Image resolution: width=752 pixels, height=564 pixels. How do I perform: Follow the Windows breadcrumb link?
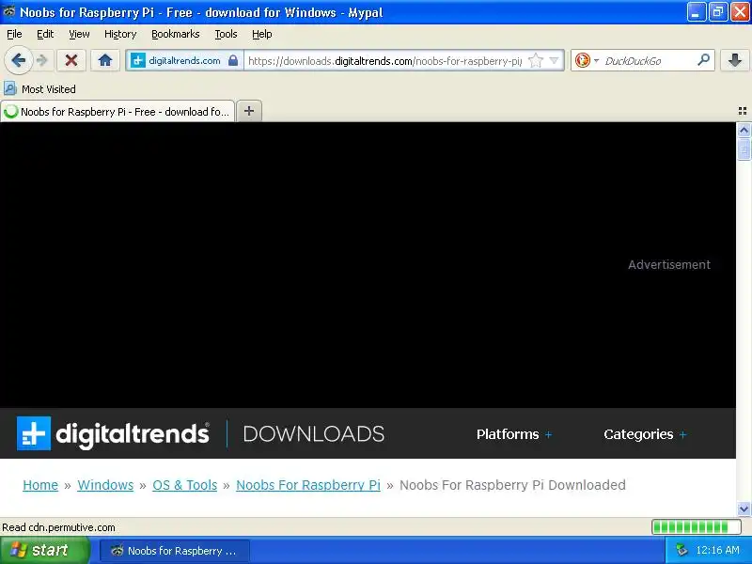pyautogui.click(x=105, y=485)
